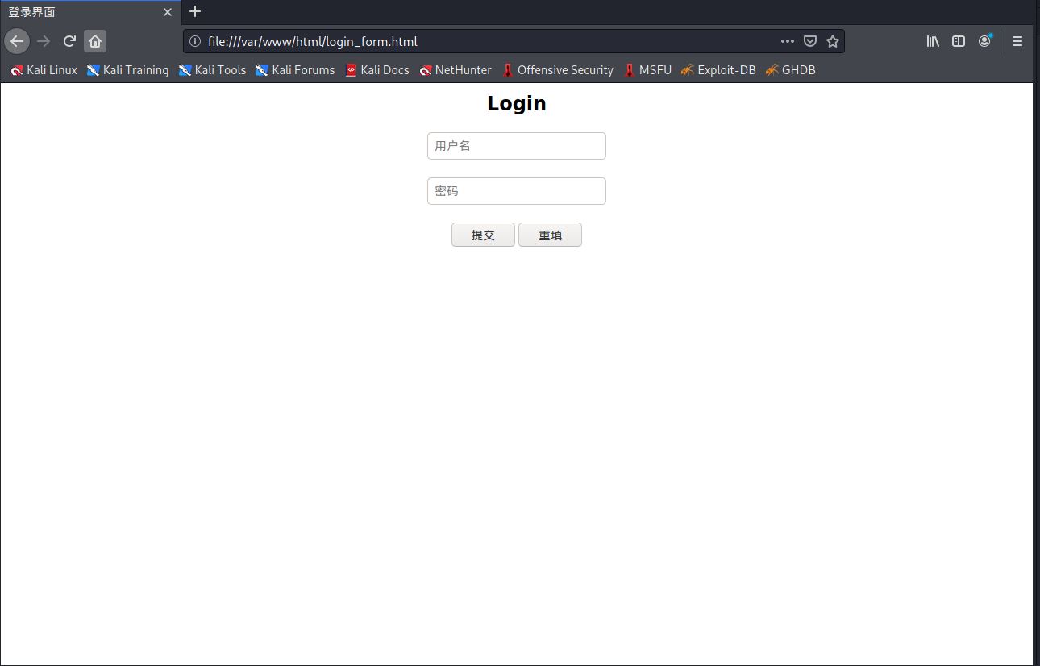Image resolution: width=1040 pixels, height=666 pixels.
Task: Open the Firefox account icon
Action: click(x=984, y=41)
